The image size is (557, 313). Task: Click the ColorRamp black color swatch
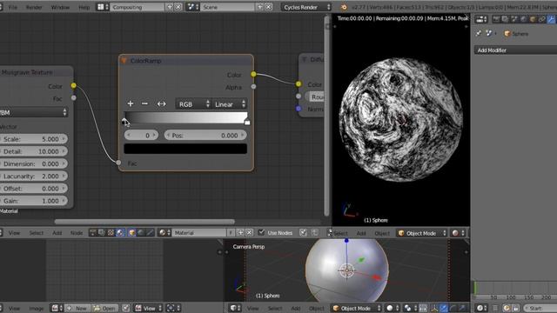click(185, 149)
